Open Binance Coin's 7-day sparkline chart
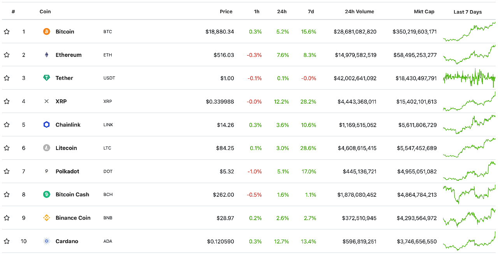The height and width of the screenshot is (254, 498). point(469,218)
